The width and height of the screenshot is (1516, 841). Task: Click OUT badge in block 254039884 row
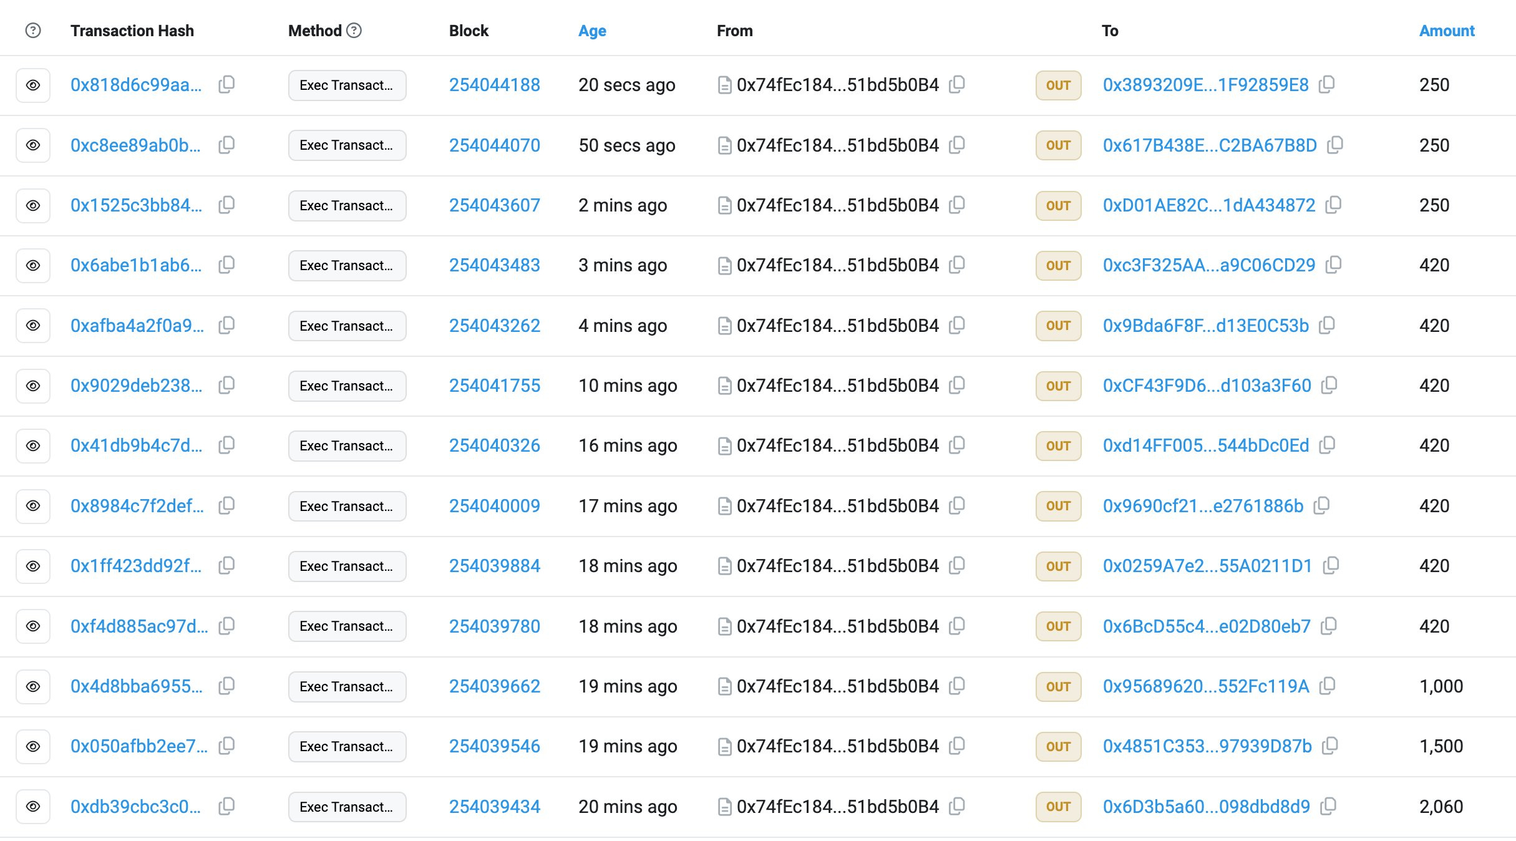(x=1058, y=566)
